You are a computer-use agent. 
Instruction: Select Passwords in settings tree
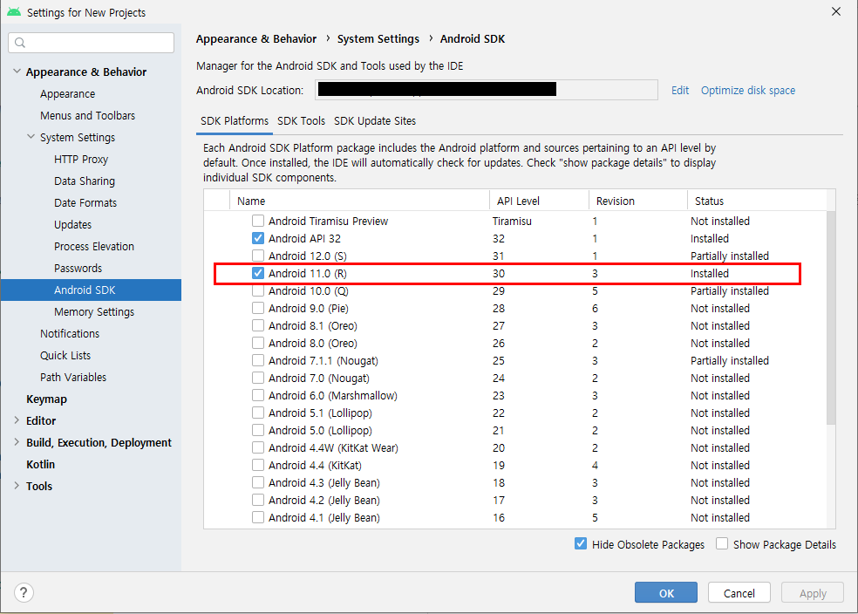tap(78, 268)
